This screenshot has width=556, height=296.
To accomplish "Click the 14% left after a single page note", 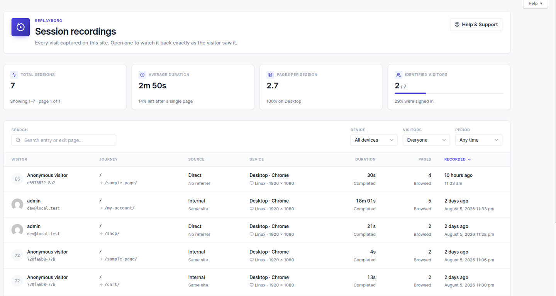I will point(166,101).
